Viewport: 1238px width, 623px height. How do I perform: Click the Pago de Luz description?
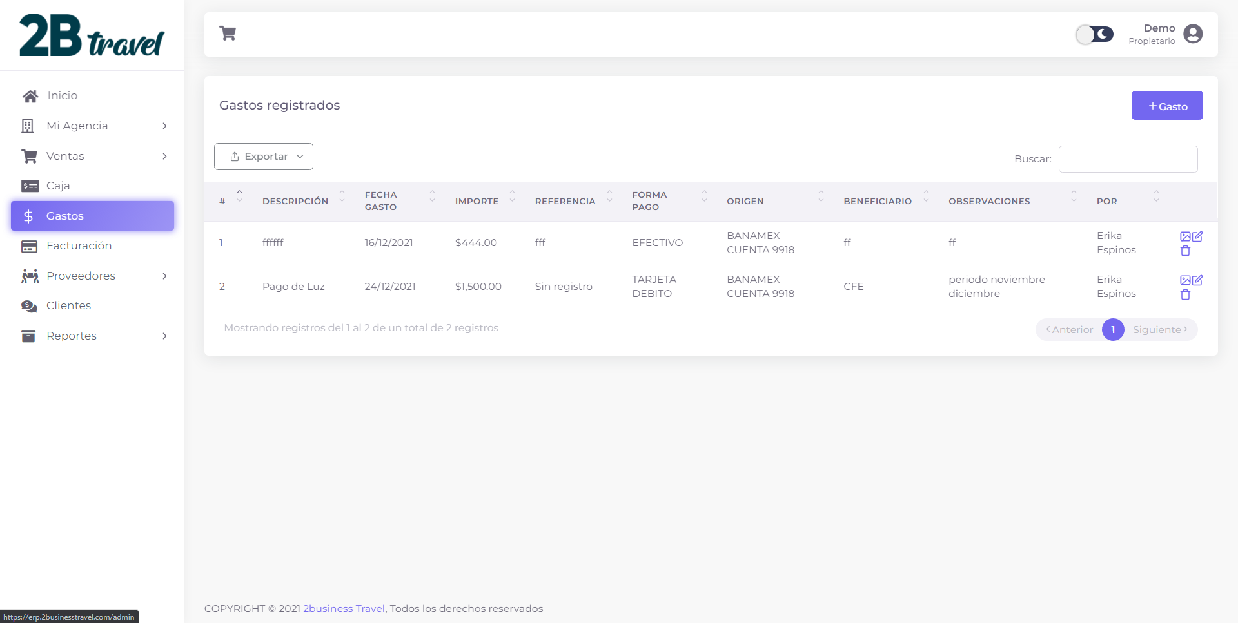coord(293,286)
